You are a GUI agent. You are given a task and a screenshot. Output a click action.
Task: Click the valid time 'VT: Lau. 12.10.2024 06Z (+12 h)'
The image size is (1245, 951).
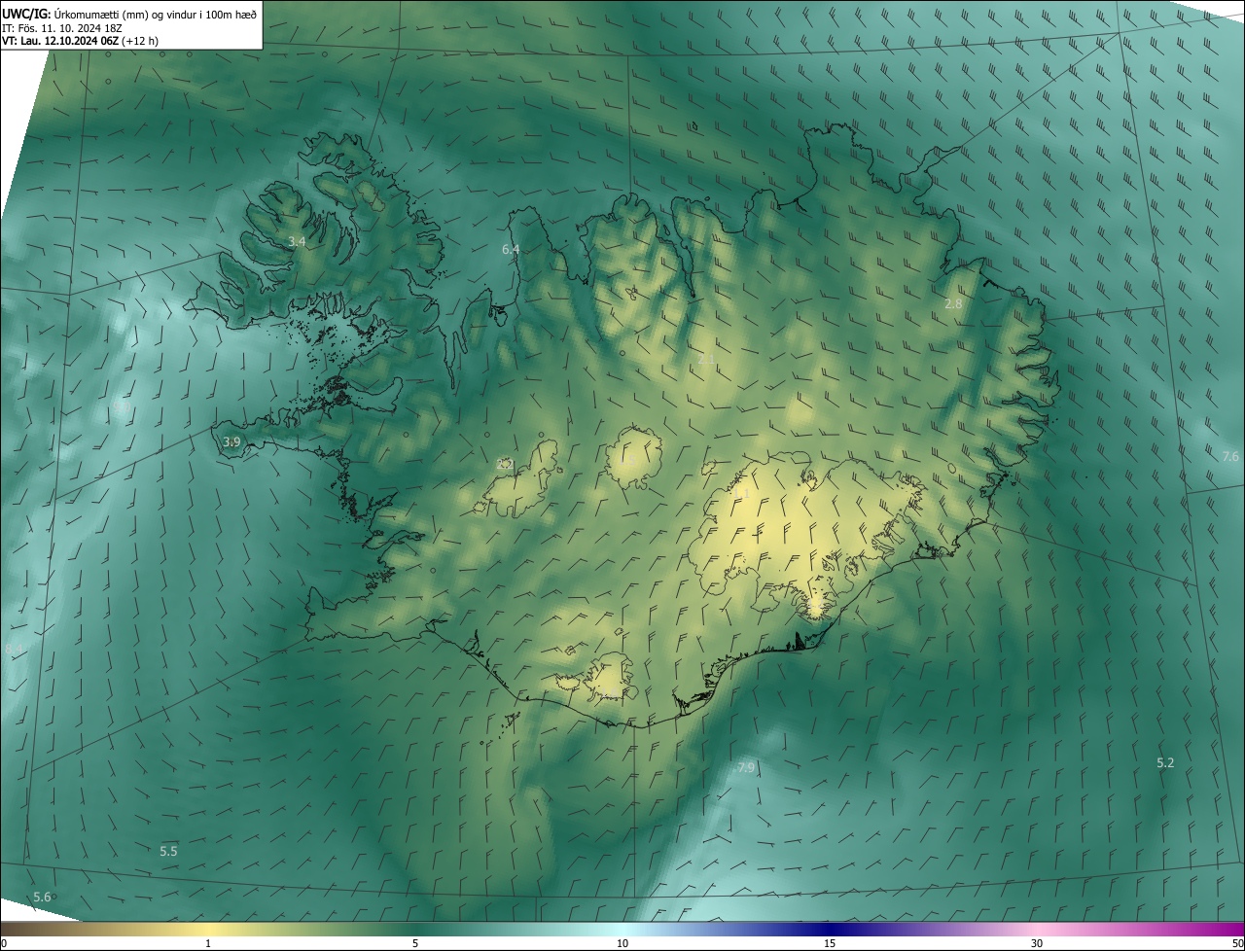80,41
